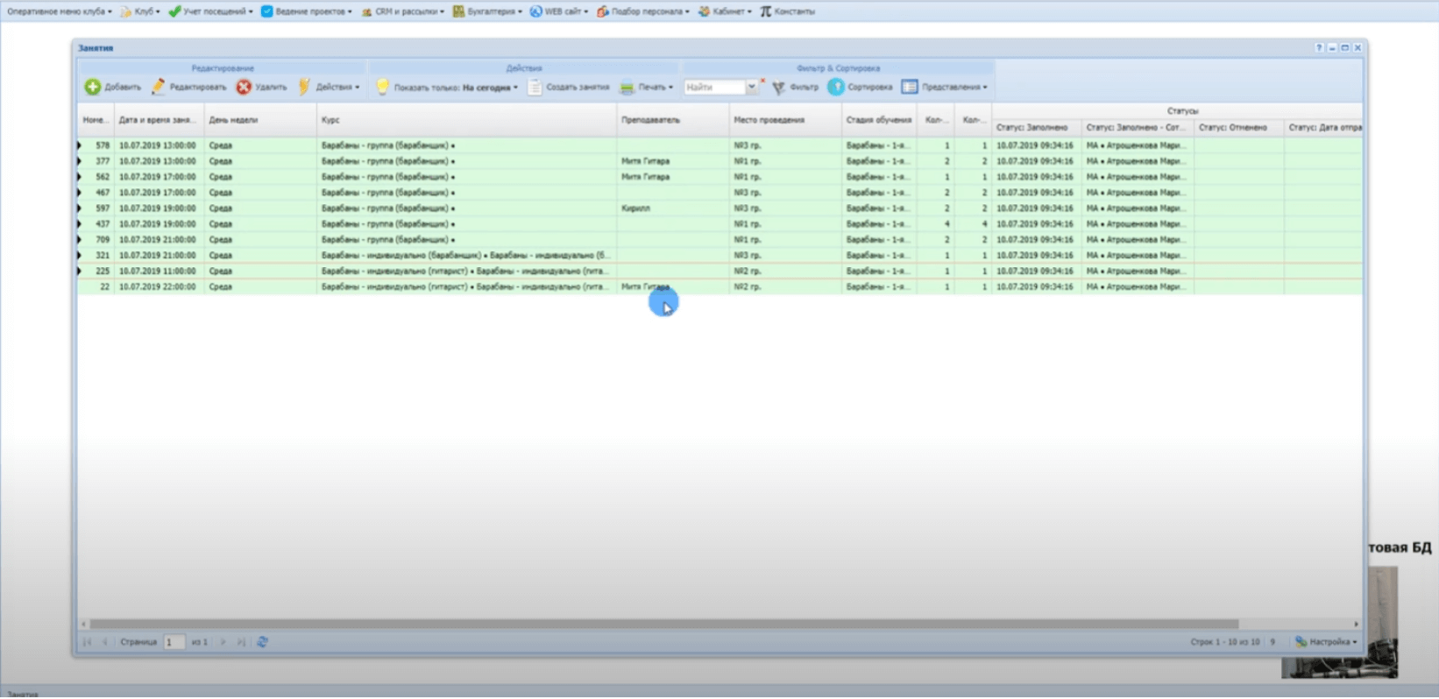Screen dimensions: 1439x699
Task: Open the CRM и рассылки menu
Action: [x=403, y=11]
